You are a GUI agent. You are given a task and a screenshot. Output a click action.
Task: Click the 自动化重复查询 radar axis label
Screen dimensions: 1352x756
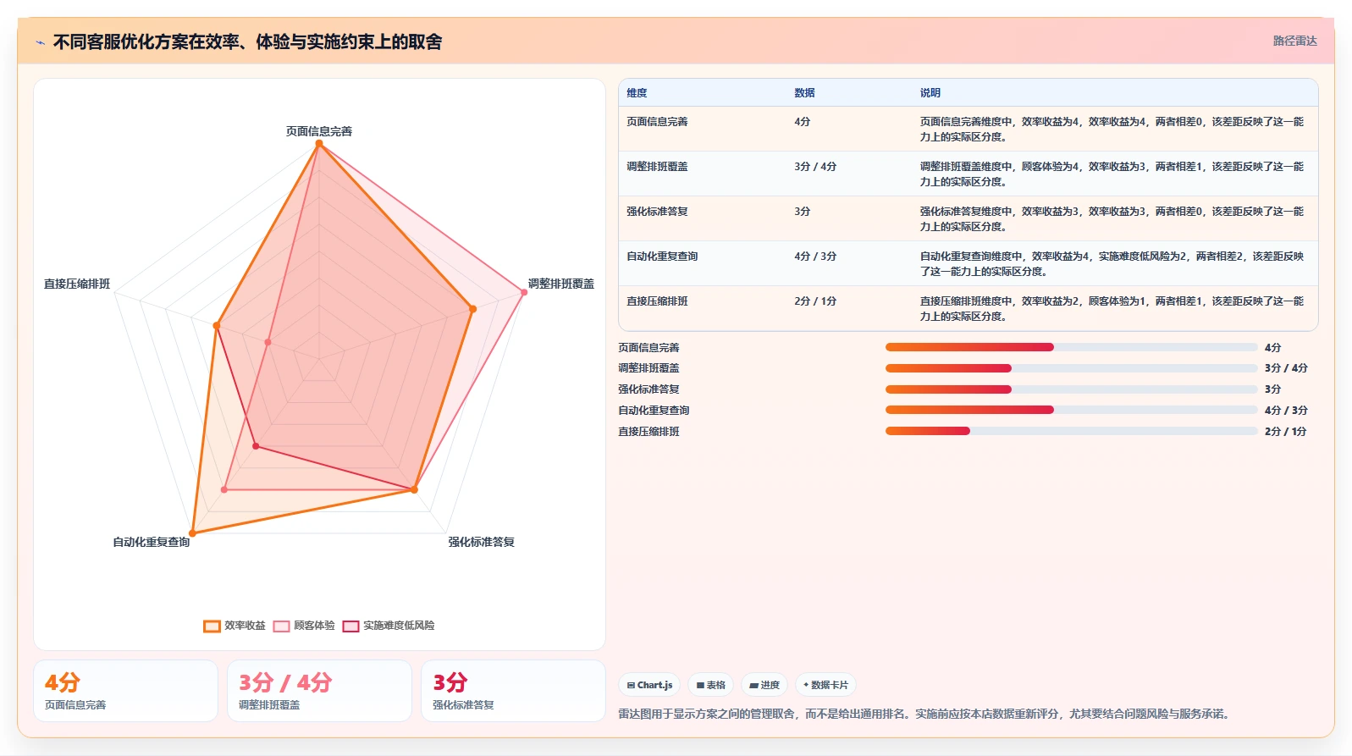[x=152, y=542]
